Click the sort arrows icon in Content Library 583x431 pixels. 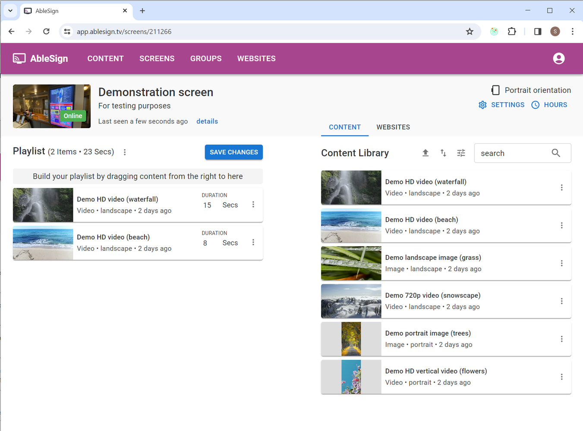tap(443, 153)
